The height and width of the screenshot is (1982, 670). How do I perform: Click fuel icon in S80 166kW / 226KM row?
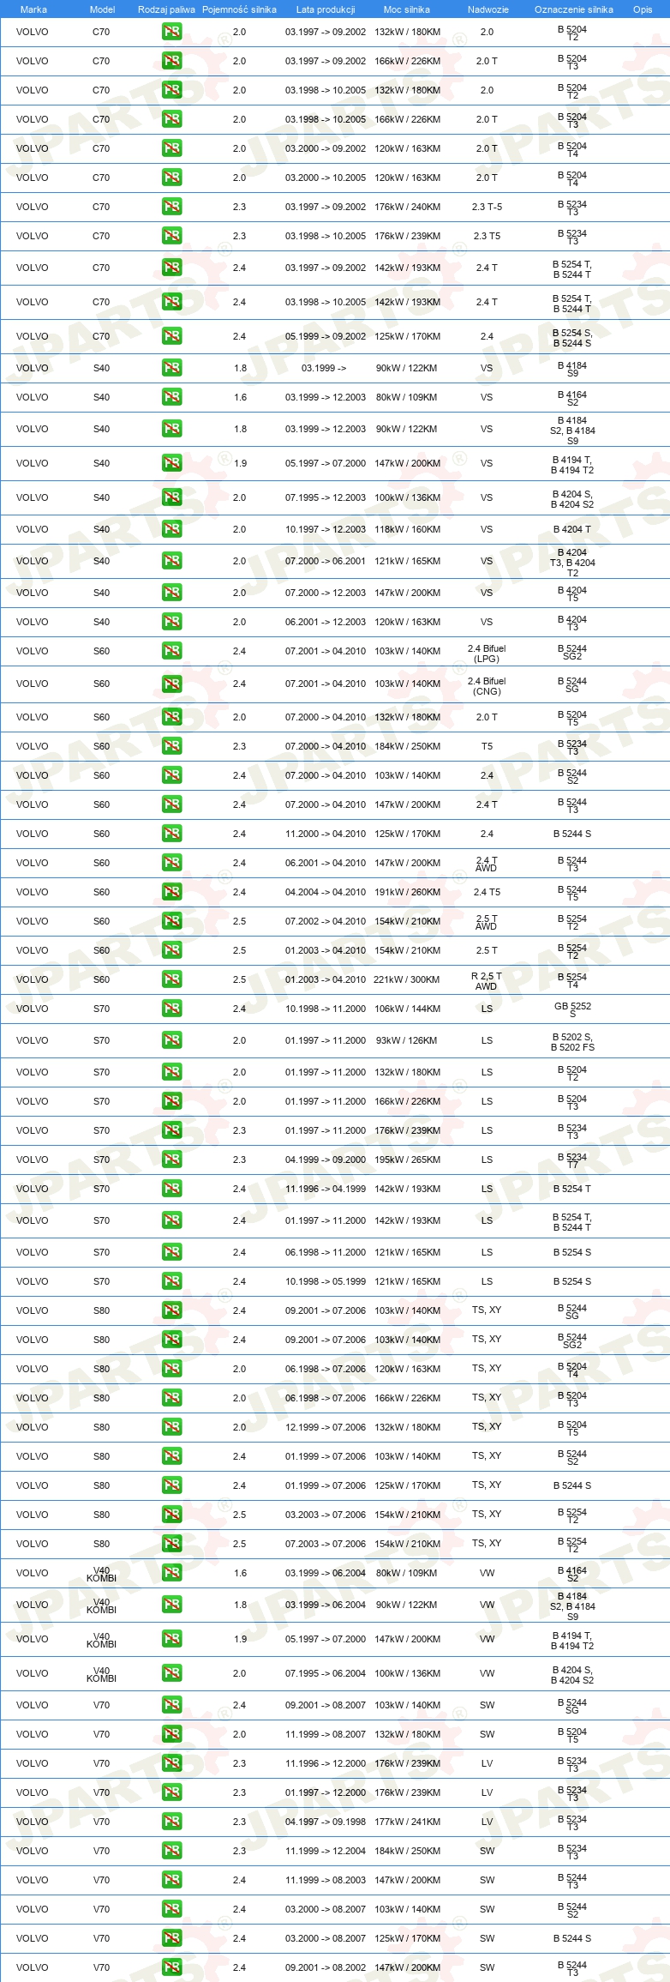[x=171, y=1398]
